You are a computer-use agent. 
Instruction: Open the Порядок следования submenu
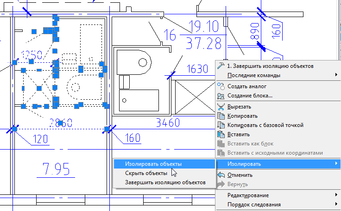(278, 205)
